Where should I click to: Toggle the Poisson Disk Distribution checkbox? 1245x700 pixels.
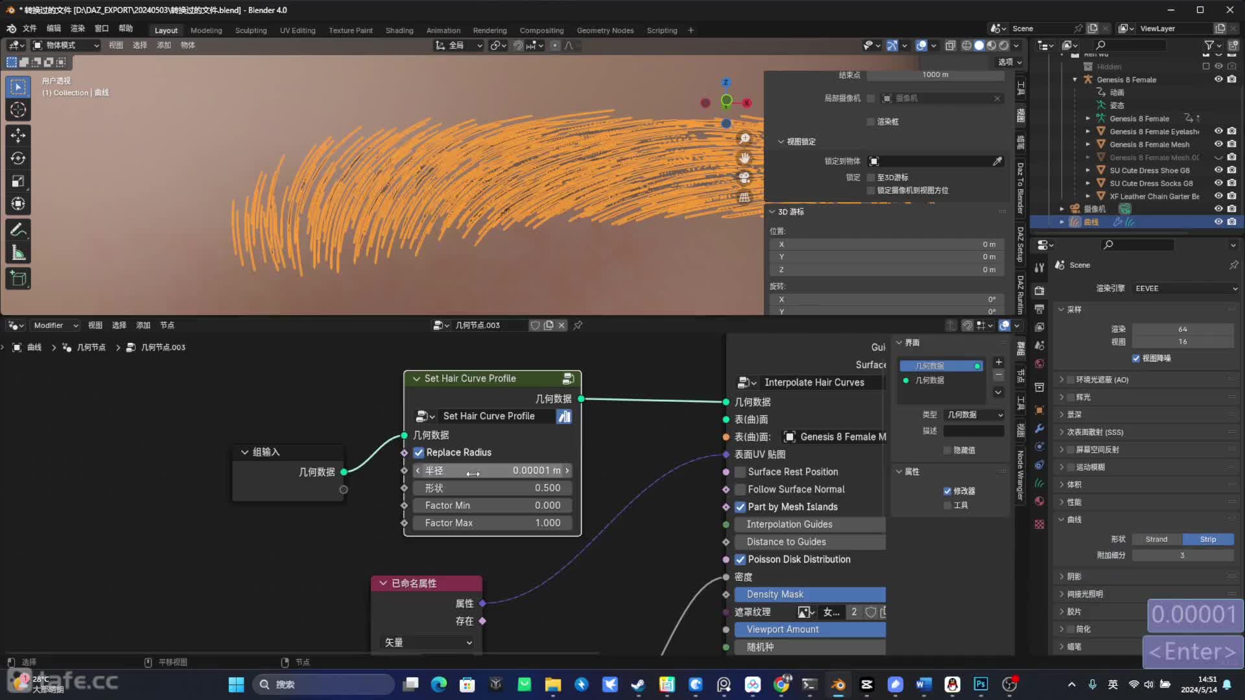pyautogui.click(x=740, y=559)
